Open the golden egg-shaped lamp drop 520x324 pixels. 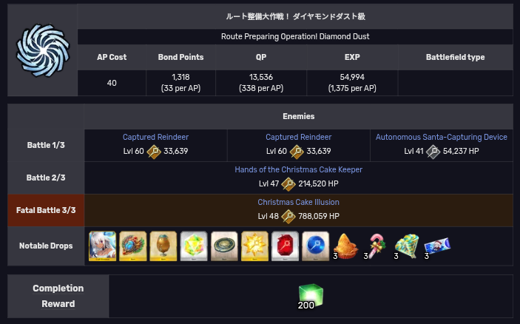click(163, 246)
